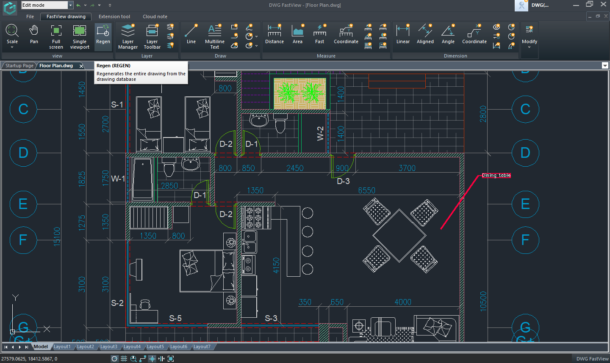The image size is (610, 363).
Task: Toggle orthogonal mode in status bar
Action: coord(143,359)
